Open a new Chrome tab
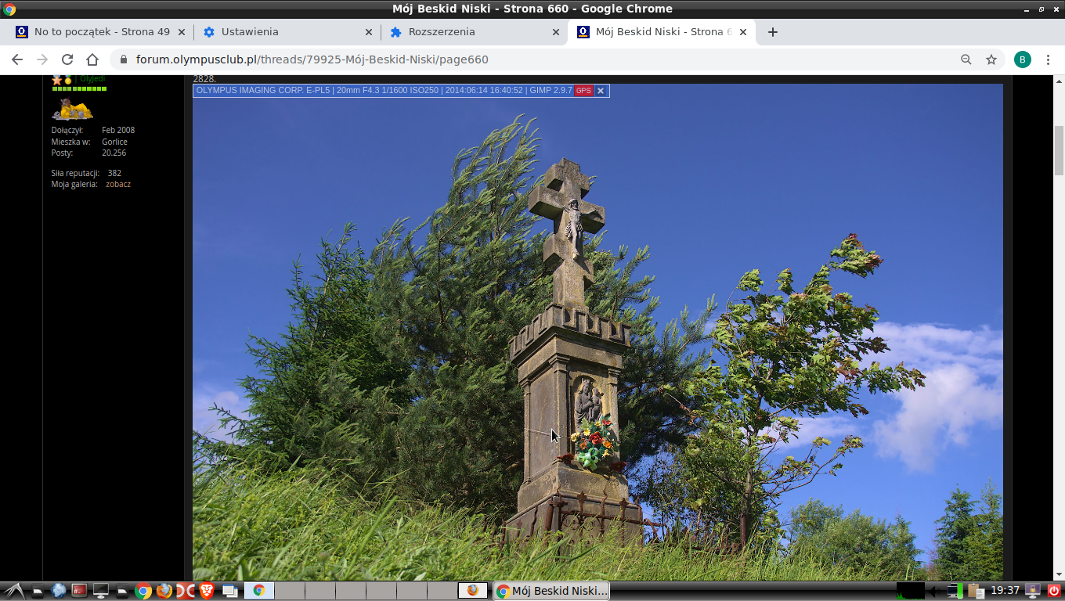Image resolution: width=1065 pixels, height=601 pixels. click(x=773, y=32)
